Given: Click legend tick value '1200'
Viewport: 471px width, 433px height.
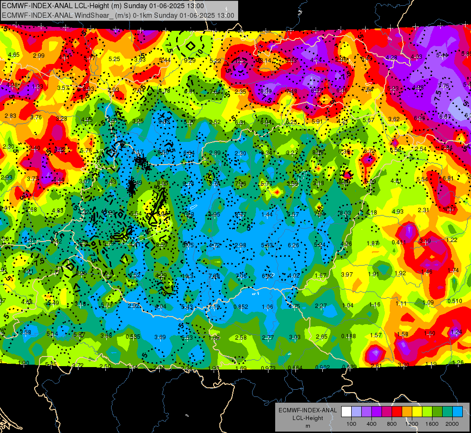Looking at the screenshot, I should pos(412,424).
